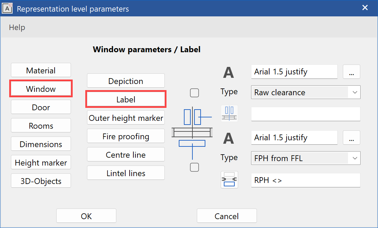Dismiss the dialog with Cancel

[227, 216]
